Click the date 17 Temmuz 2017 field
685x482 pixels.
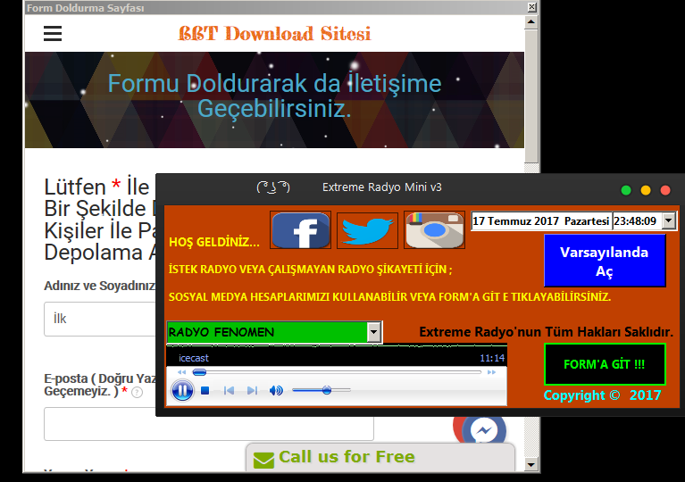pos(540,221)
